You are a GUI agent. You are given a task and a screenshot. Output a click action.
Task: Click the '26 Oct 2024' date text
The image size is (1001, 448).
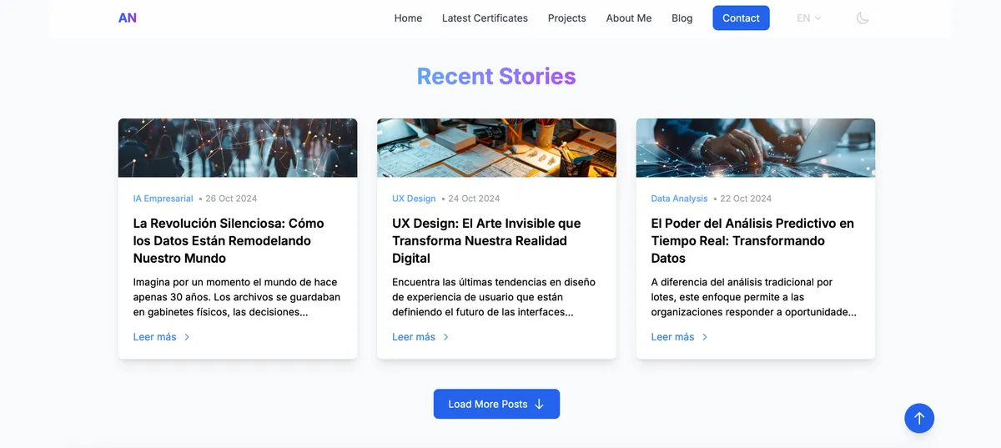click(x=231, y=199)
